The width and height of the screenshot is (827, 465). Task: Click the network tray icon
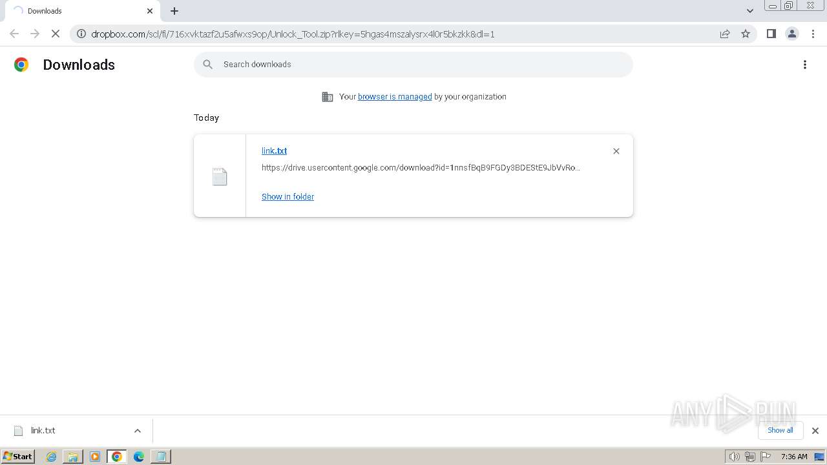(749, 457)
